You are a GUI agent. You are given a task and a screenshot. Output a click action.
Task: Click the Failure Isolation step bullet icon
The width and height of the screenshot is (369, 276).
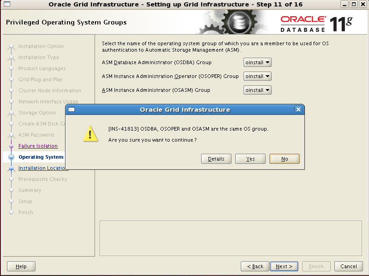11,146
